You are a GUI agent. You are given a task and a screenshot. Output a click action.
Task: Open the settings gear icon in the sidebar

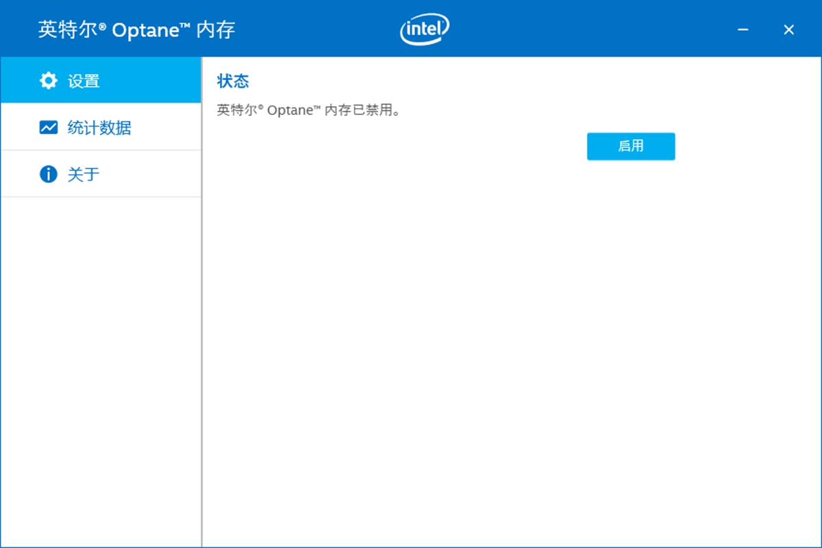(48, 80)
